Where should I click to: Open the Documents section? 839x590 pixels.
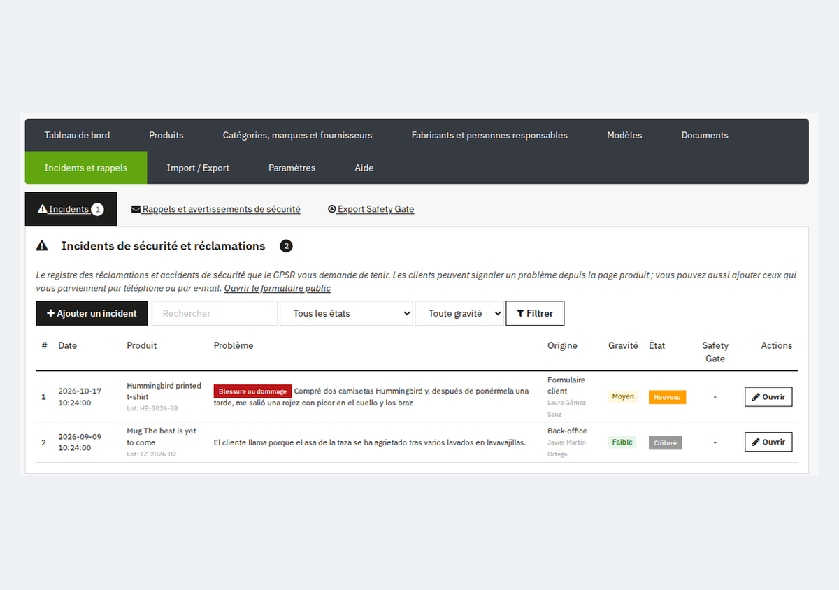(x=705, y=135)
